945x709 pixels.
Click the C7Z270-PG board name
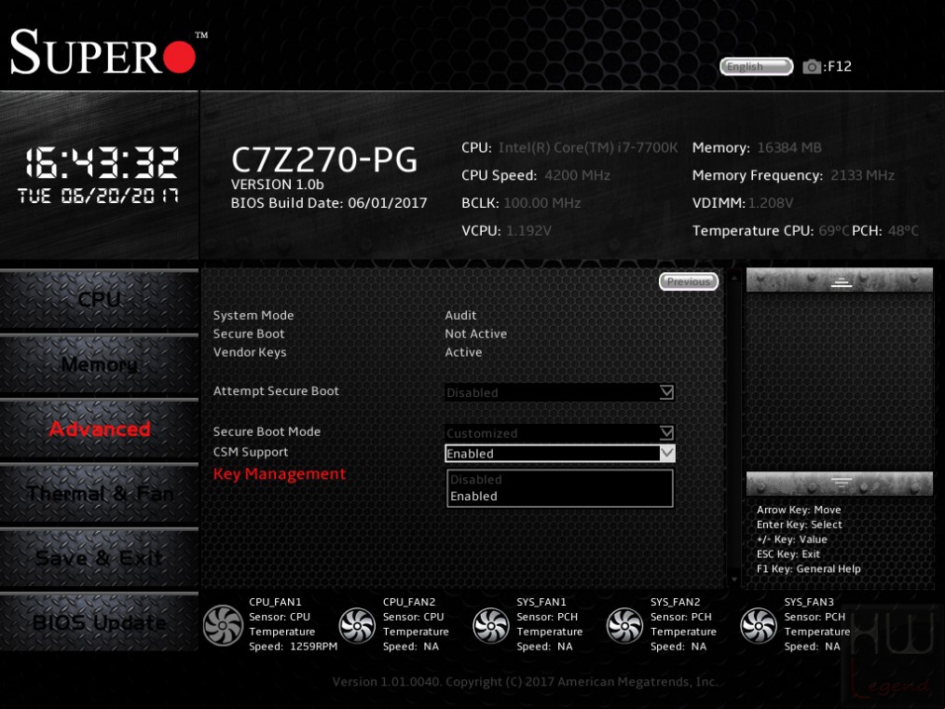pyautogui.click(x=324, y=159)
